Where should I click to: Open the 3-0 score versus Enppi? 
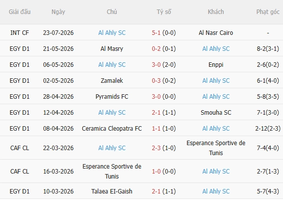[156, 65]
